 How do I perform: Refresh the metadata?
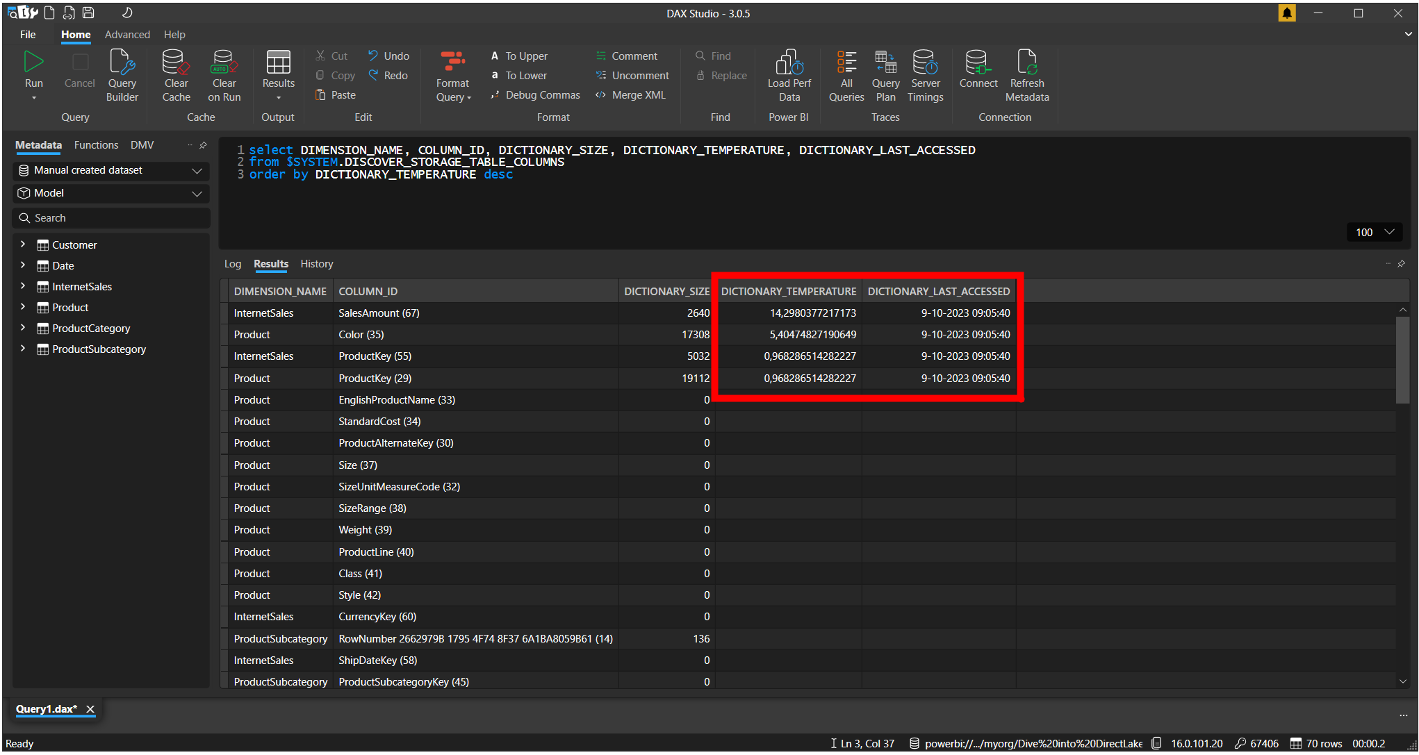(1026, 75)
